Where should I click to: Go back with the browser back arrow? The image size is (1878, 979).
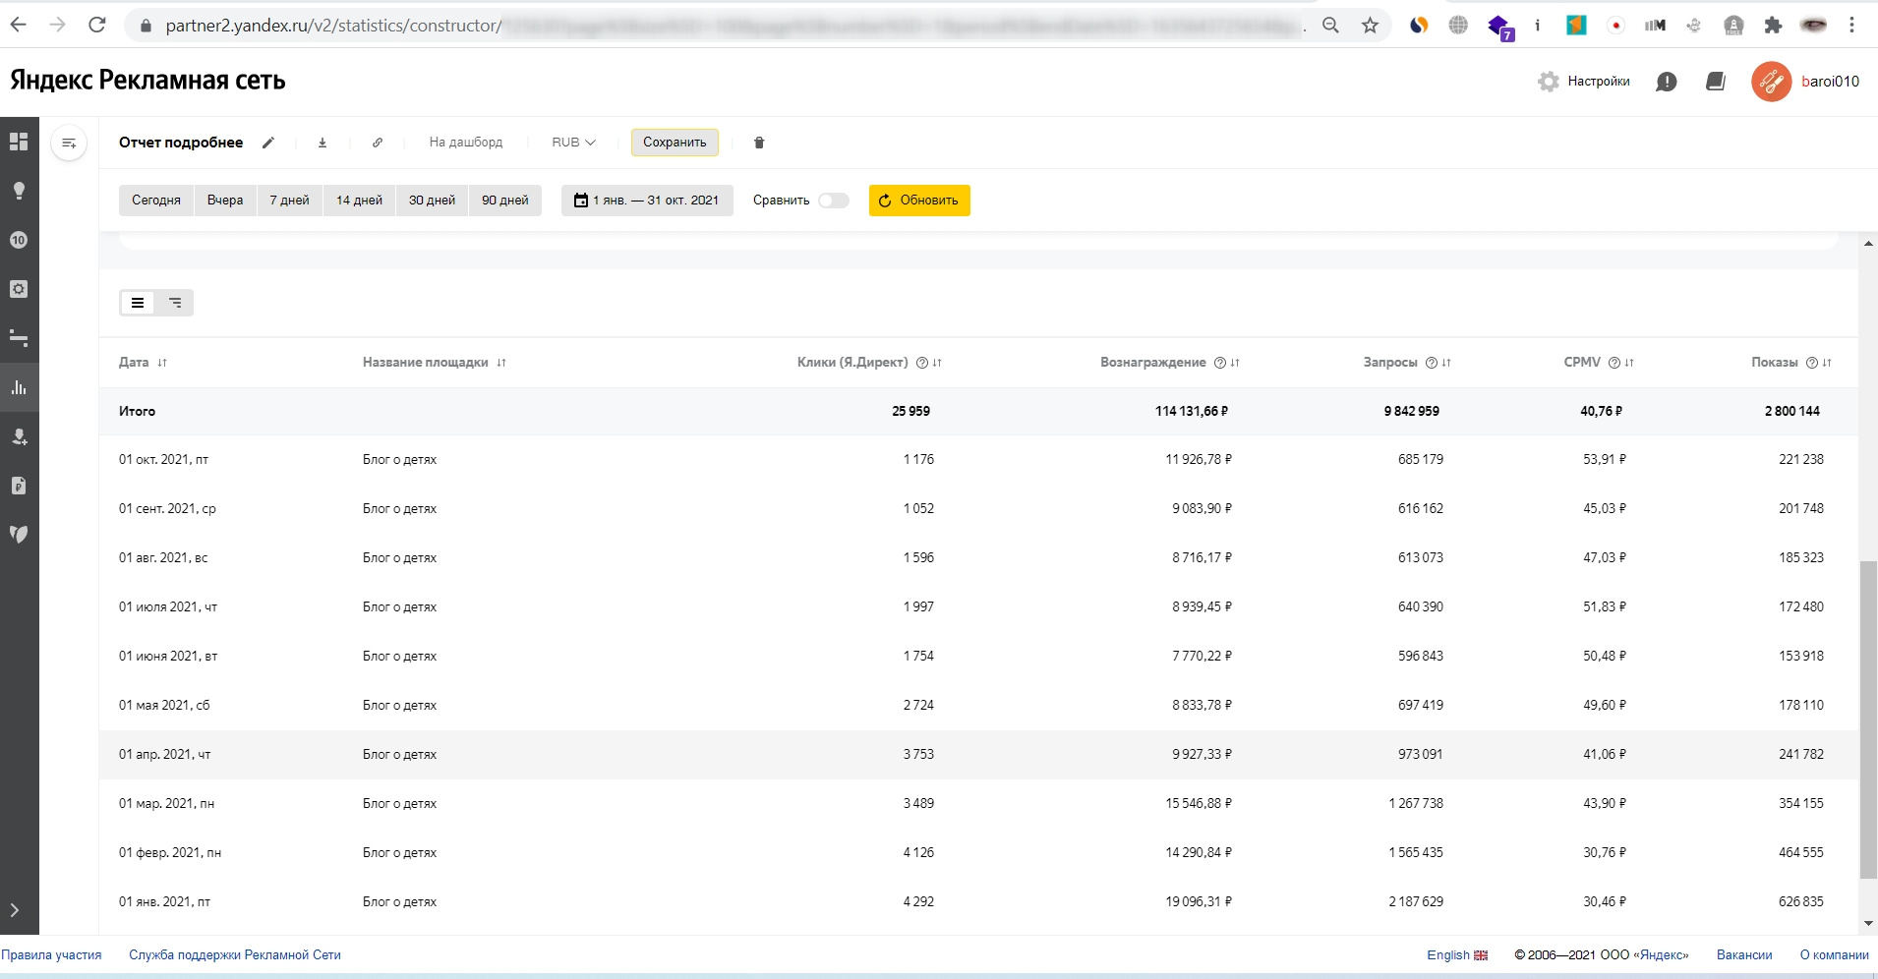(x=19, y=25)
